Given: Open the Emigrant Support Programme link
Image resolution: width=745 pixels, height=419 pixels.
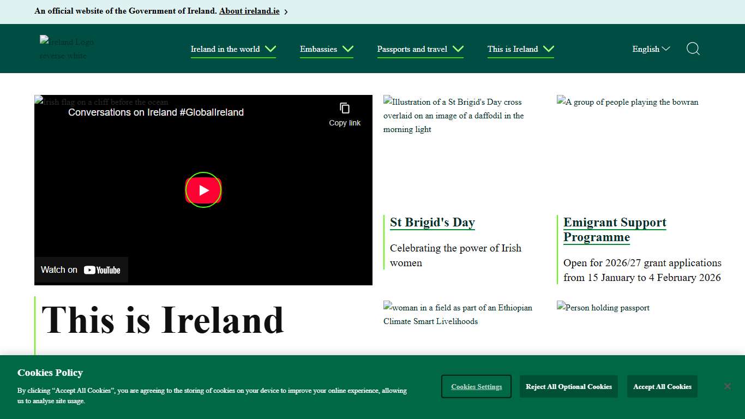Looking at the screenshot, I should click(615, 229).
